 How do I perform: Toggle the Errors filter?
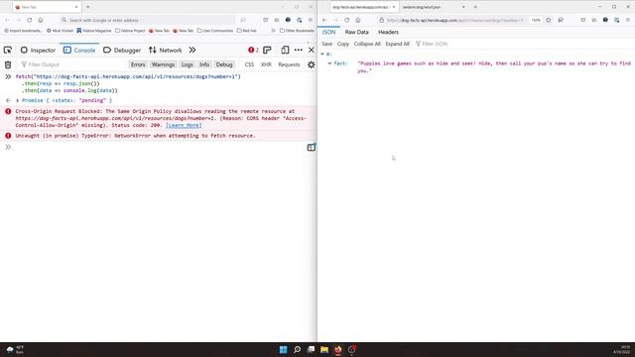point(138,64)
